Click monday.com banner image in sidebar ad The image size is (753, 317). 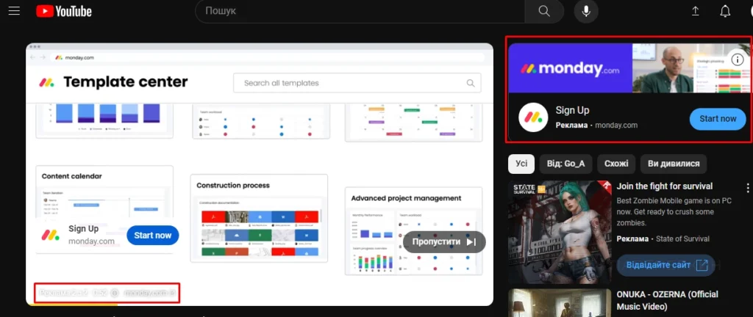(x=629, y=68)
